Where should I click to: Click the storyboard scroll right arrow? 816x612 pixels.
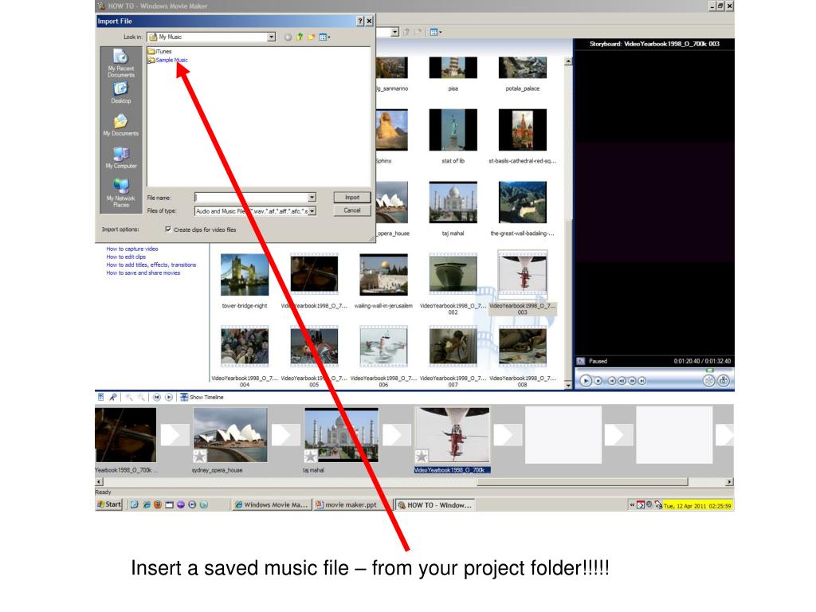pos(729,482)
